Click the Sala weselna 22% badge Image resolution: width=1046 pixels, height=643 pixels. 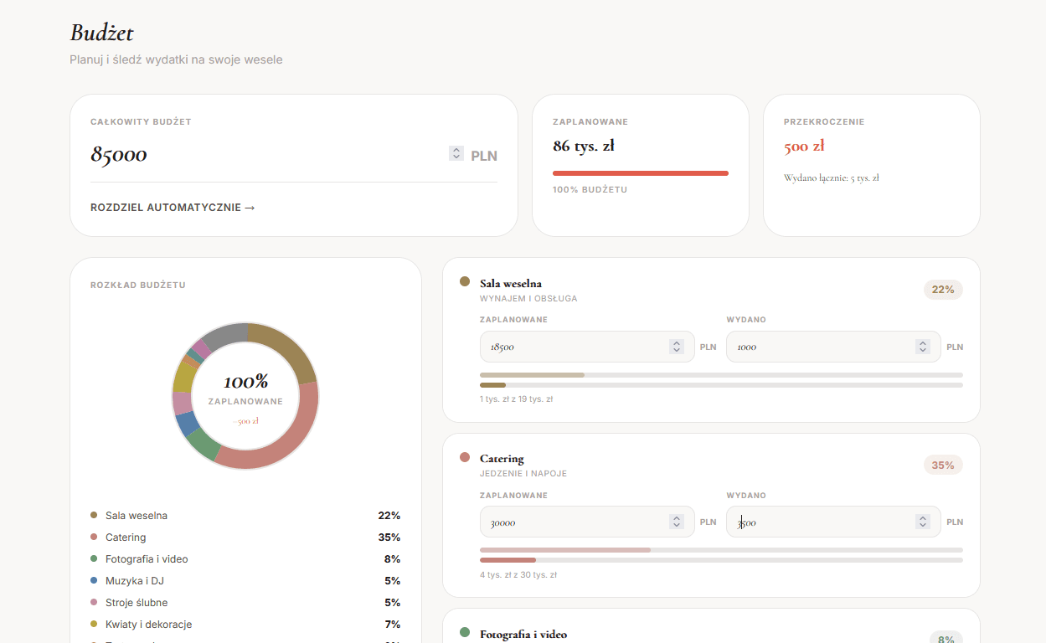[x=943, y=290]
